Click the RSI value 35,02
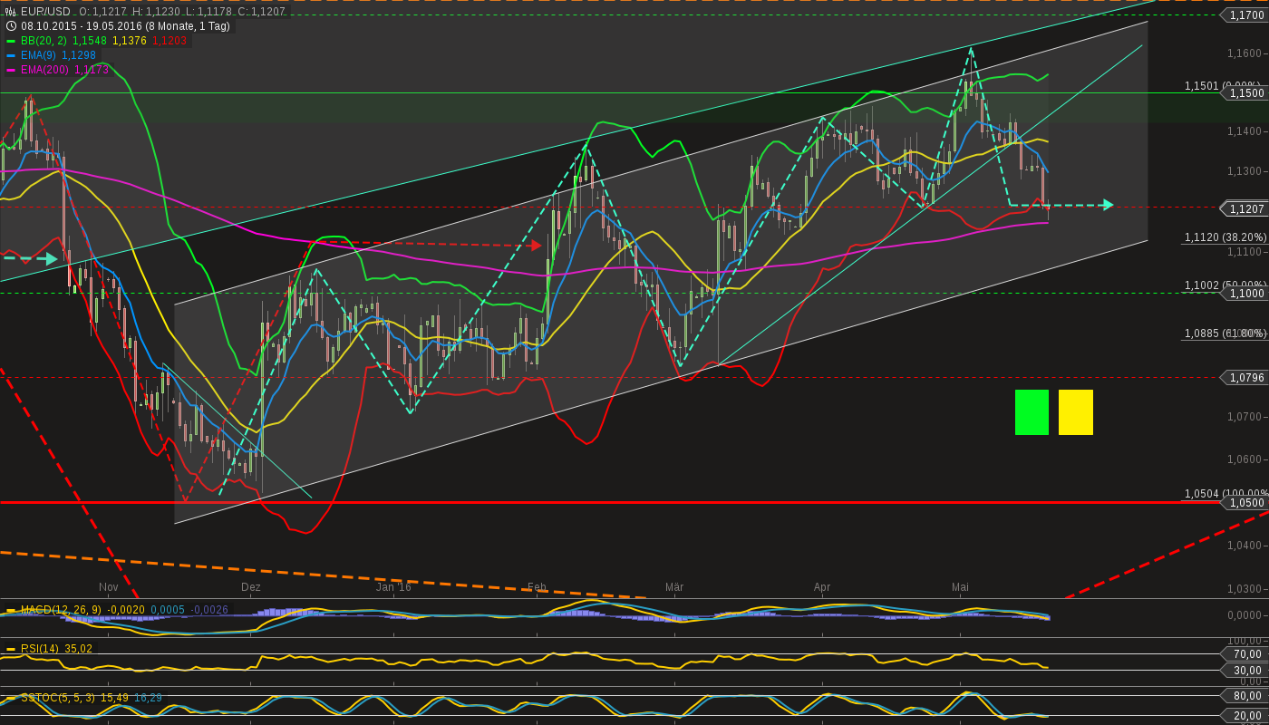The height and width of the screenshot is (725, 1269). point(78,649)
